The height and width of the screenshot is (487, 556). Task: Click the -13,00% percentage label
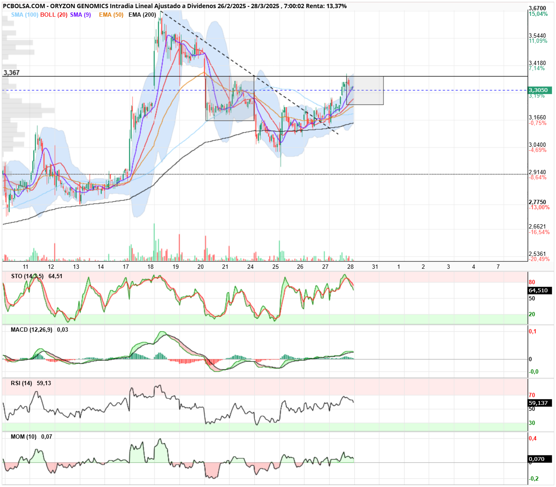coord(539,208)
